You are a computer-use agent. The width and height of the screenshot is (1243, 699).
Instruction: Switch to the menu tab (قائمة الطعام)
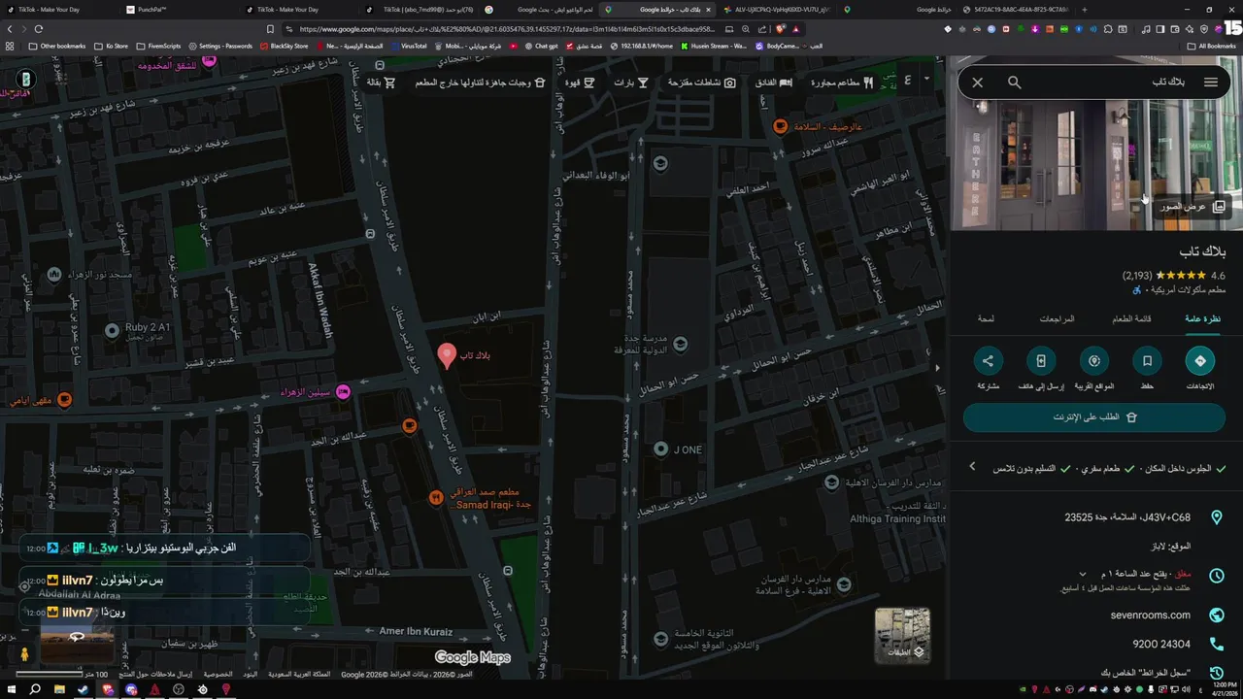click(x=1131, y=318)
